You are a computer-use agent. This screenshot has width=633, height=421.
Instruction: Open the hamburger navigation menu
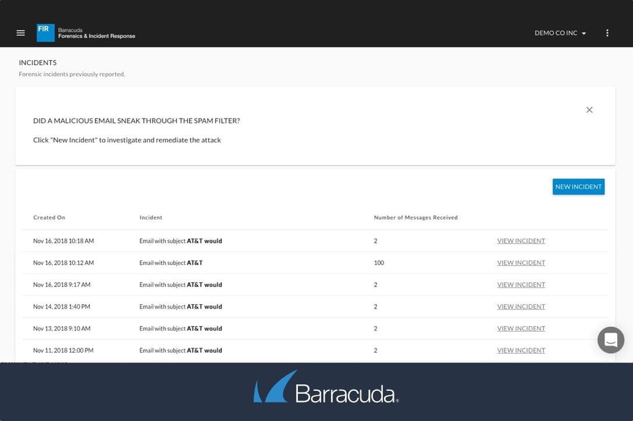click(x=20, y=33)
